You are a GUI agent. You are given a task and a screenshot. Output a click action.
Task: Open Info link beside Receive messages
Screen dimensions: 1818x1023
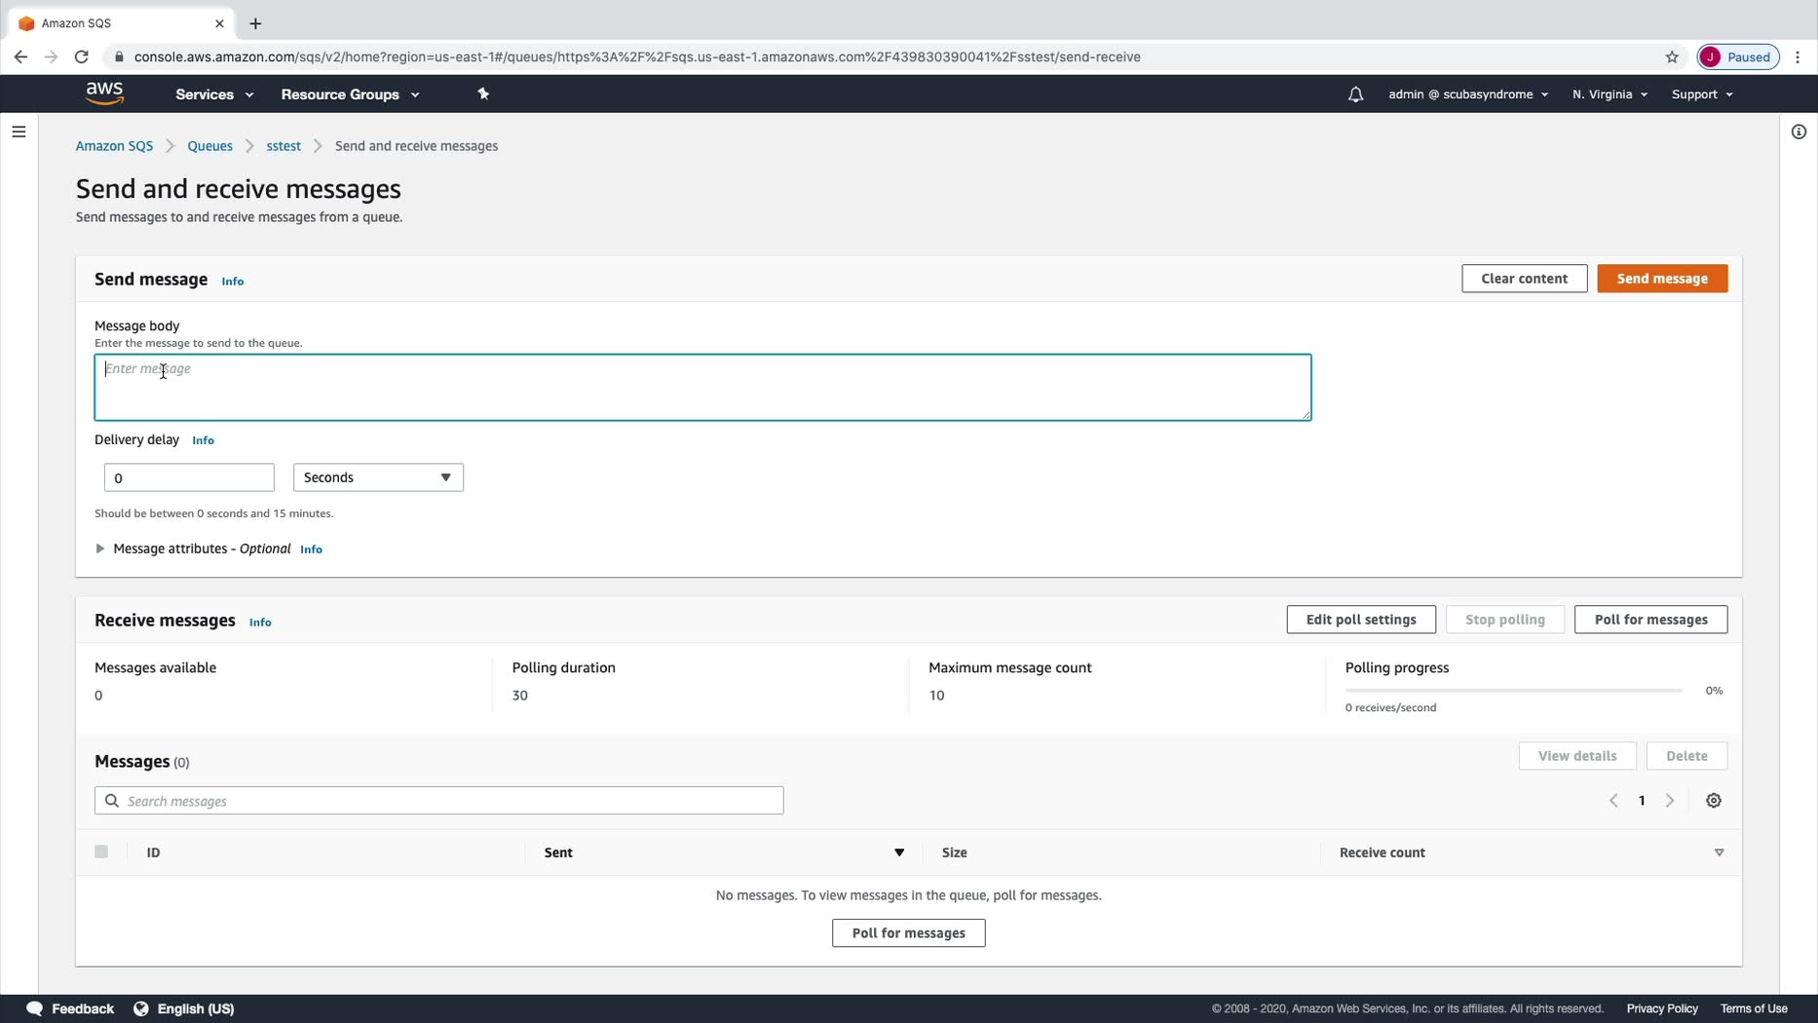tap(260, 623)
